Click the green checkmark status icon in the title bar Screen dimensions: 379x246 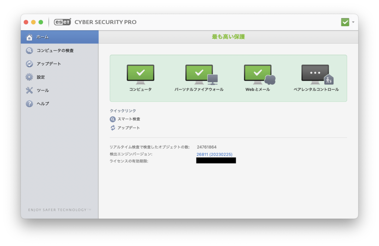pyautogui.click(x=345, y=22)
